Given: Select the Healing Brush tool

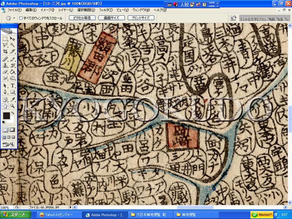Looking at the screenshot, I should point(5,59).
